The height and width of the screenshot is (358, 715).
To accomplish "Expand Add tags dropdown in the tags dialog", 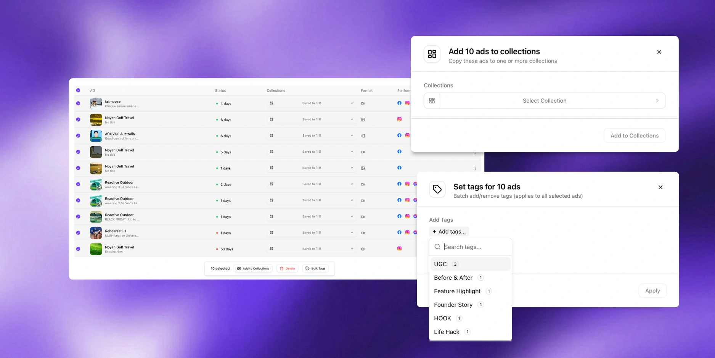I will 449,231.
